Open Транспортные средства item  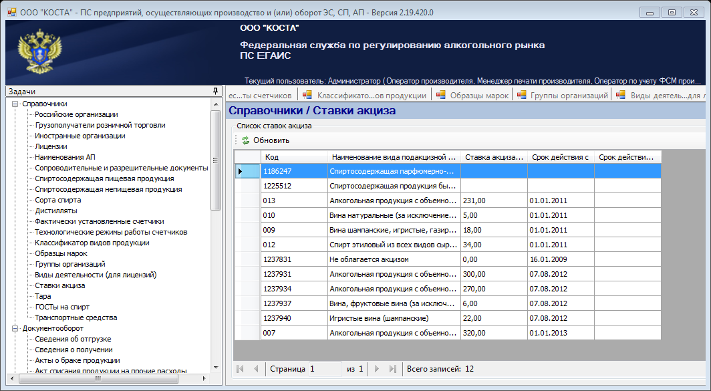76,317
